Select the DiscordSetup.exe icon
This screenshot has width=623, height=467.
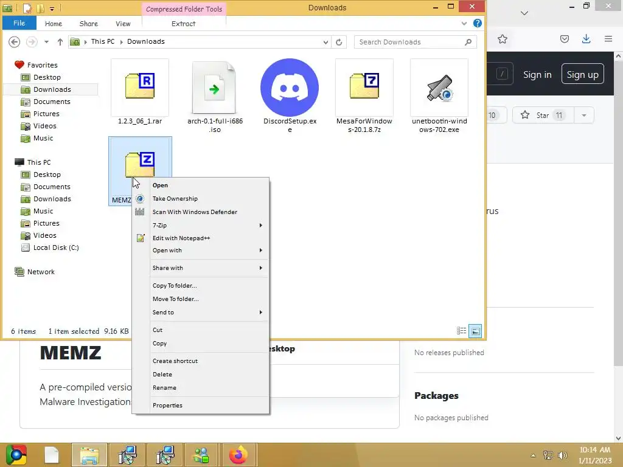tap(290, 88)
